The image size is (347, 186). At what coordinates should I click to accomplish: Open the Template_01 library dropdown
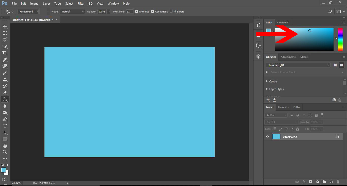pos(298,65)
